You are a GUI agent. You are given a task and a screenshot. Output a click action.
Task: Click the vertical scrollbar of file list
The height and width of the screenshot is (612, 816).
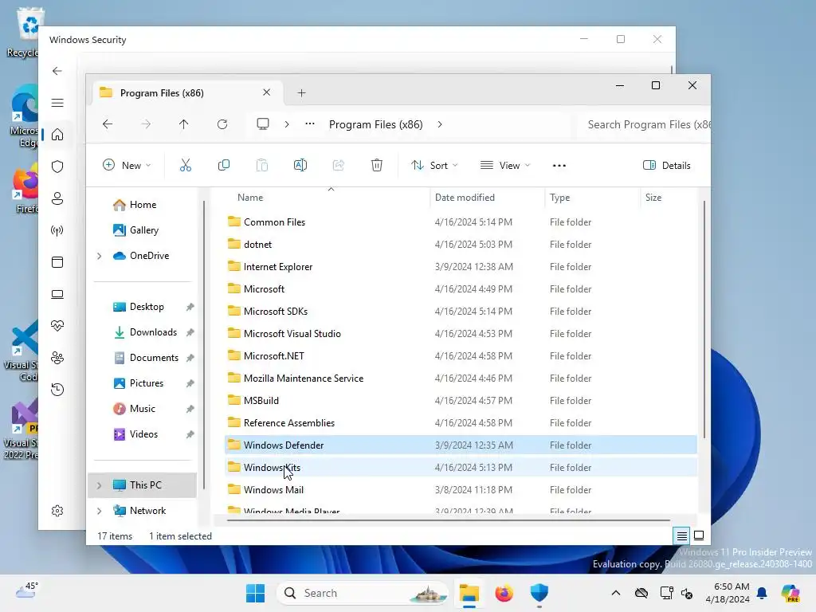click(x=704, y=319)
